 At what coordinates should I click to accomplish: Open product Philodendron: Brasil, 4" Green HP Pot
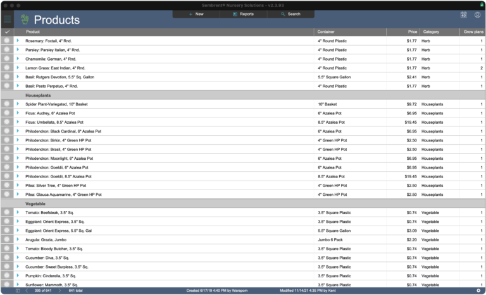click(x=58, y=149)
